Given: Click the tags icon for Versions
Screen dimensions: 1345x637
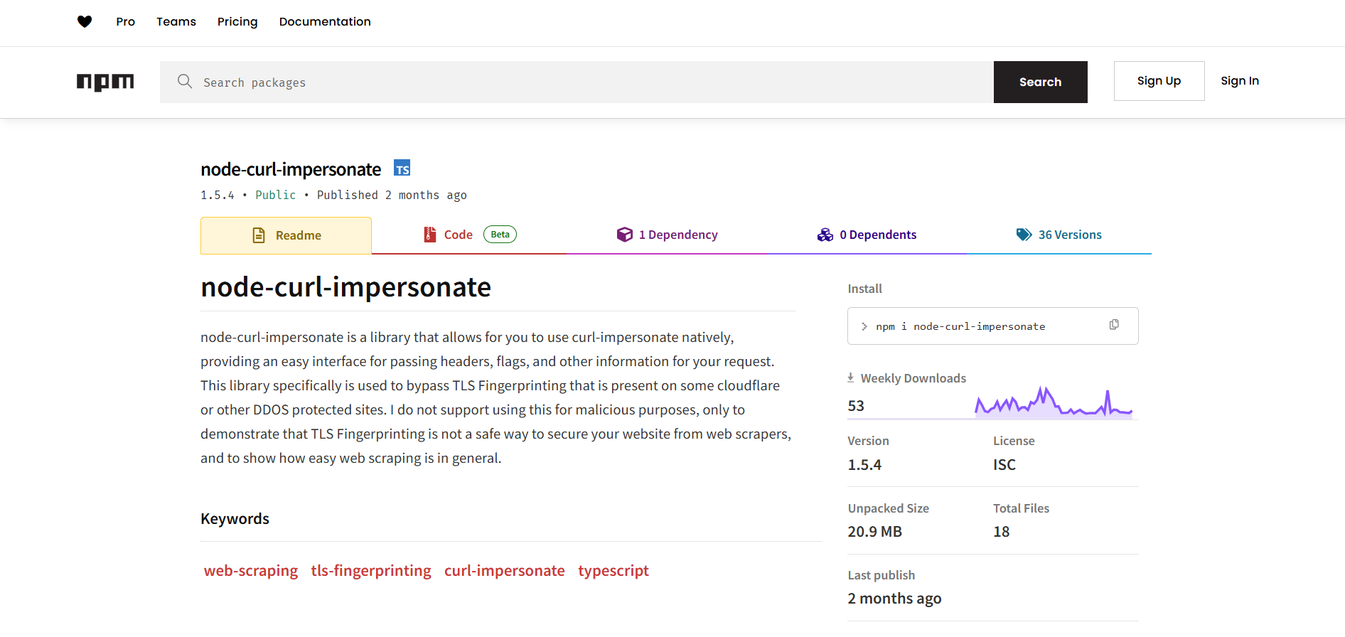Looking at the screenshot, I should click(1024, 235).
